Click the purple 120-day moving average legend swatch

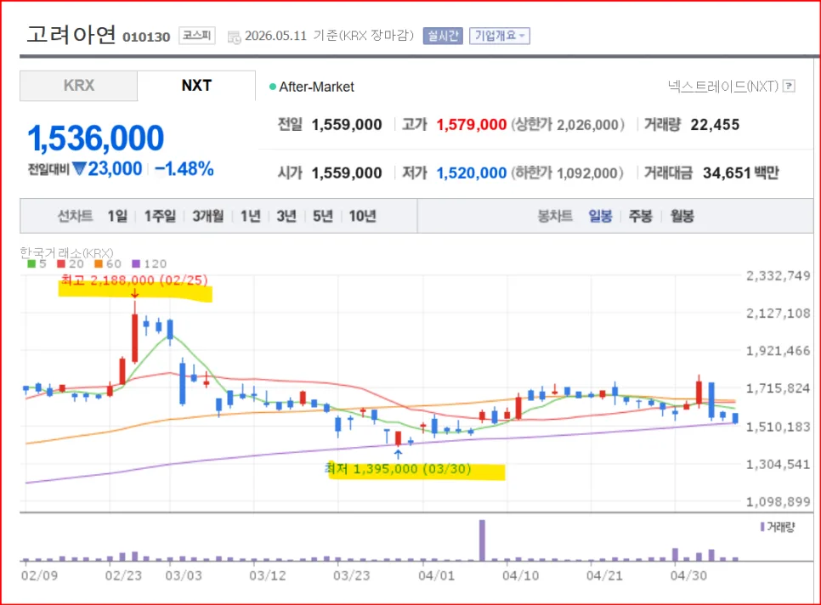pyautogui.click(x=136, y=263)
